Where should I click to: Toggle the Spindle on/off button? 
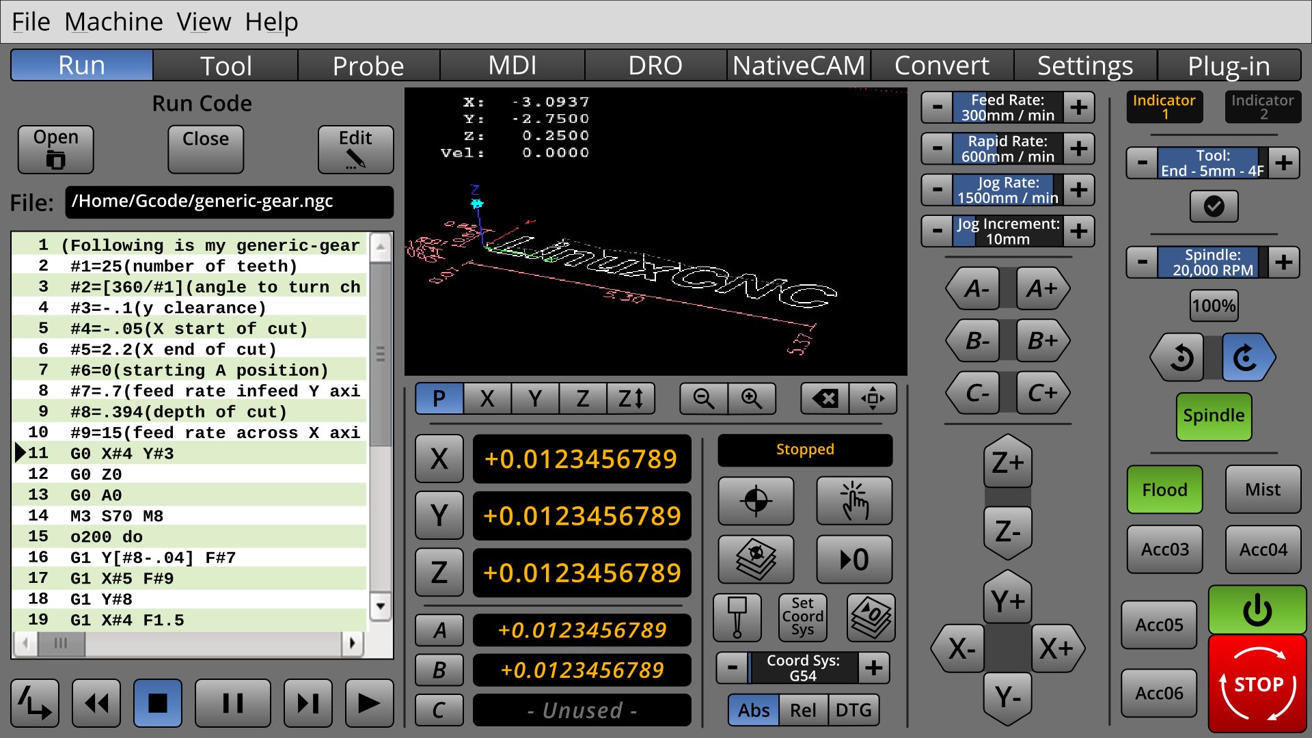tap(1214, 416)
